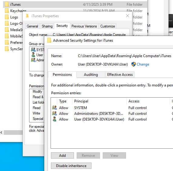Click the User account icon in permission entries
Image resolution: width=173 pixels, height=171 pixels.
[55, 119]
